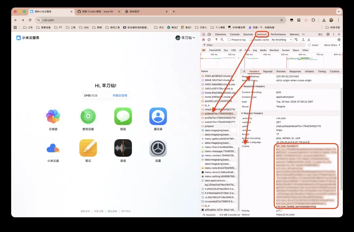
Task: Open the 通讯录 contacts icon
Action: [158, 116]
